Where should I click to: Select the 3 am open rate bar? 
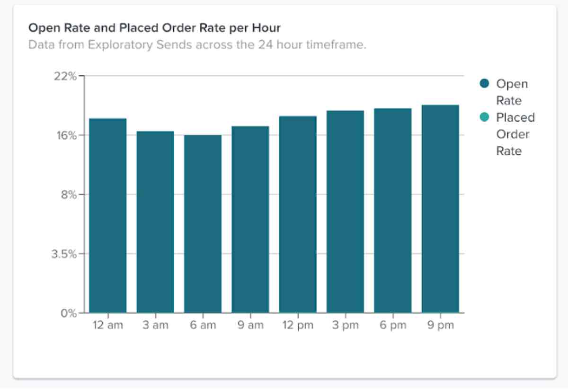155,222
